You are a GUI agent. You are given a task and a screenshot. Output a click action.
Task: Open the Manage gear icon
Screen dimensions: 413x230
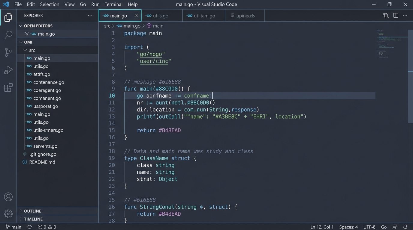click(8, 214)
